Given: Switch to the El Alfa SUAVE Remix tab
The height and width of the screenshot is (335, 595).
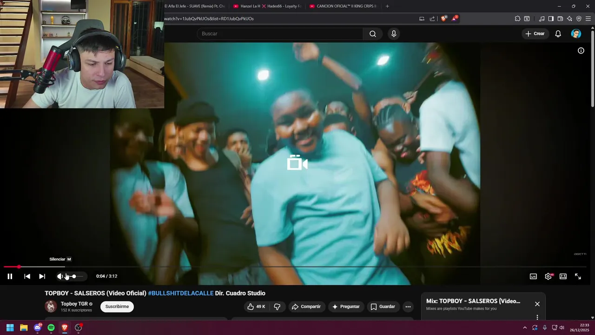Looking at the screenshot, I should tap(194, 6).
